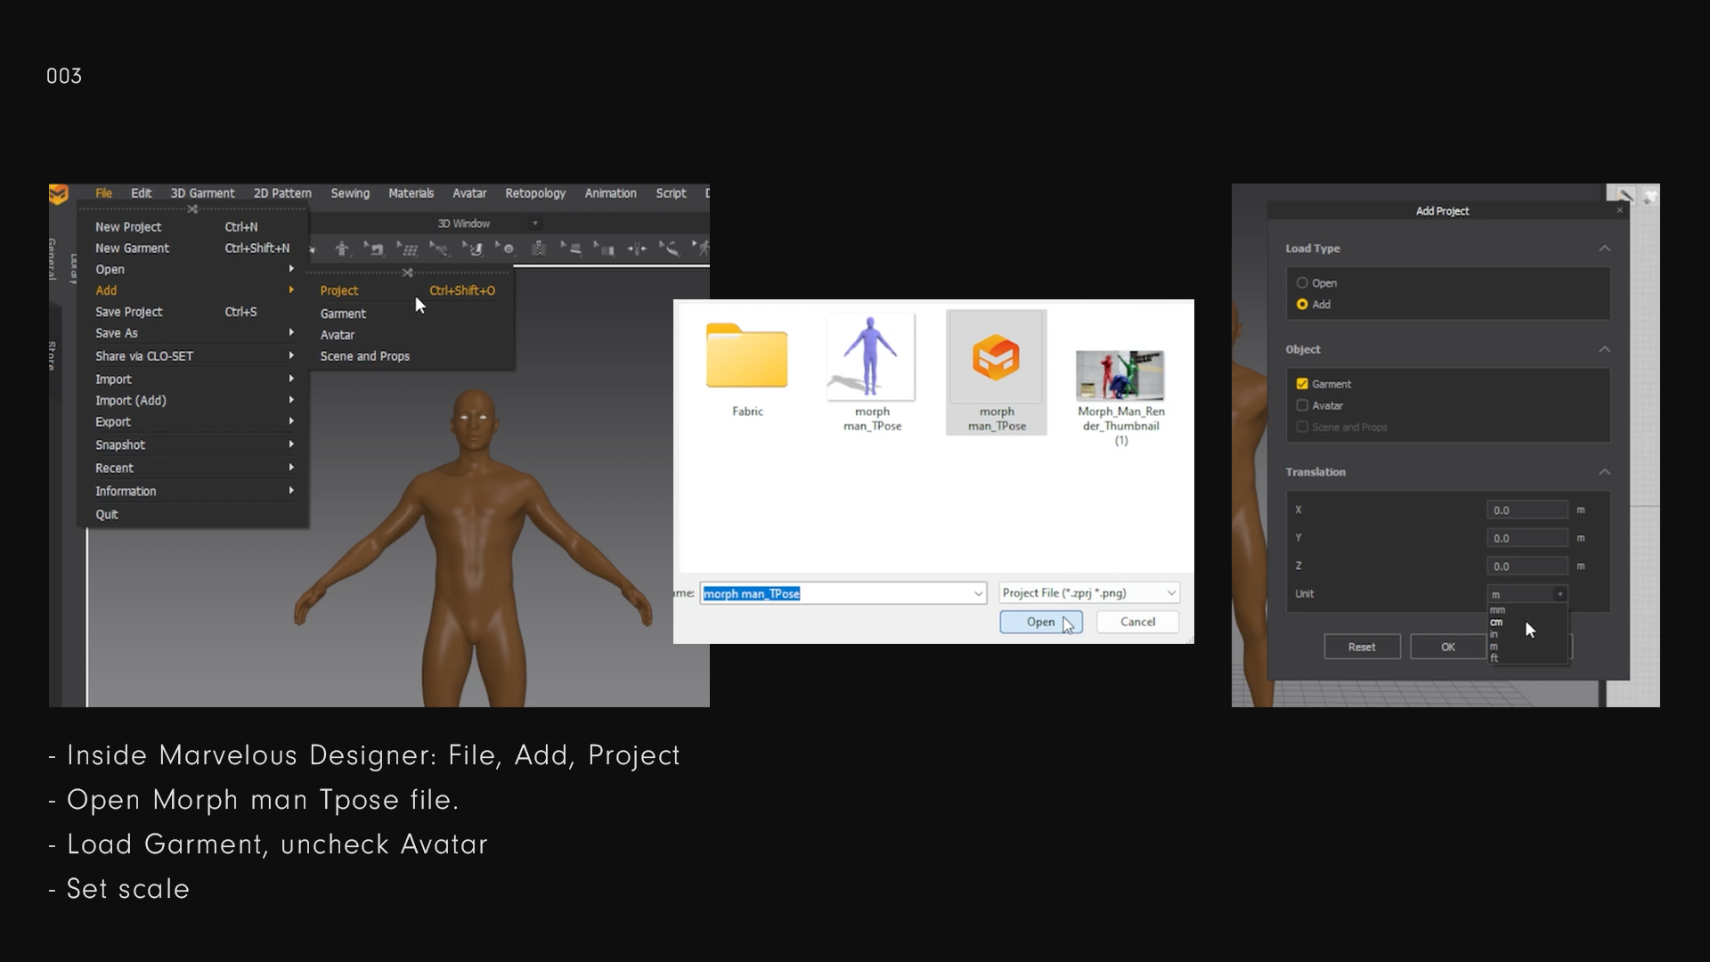1710x962 pixels.
Task: Select the orange morph man_TPose project file
Action: point(997,372)
